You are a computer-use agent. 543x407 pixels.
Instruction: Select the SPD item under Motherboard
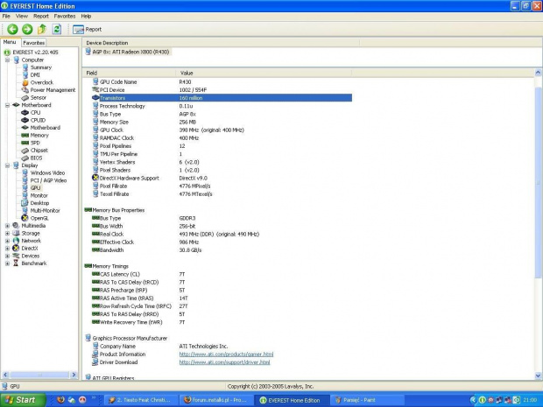tap(35, 143)
